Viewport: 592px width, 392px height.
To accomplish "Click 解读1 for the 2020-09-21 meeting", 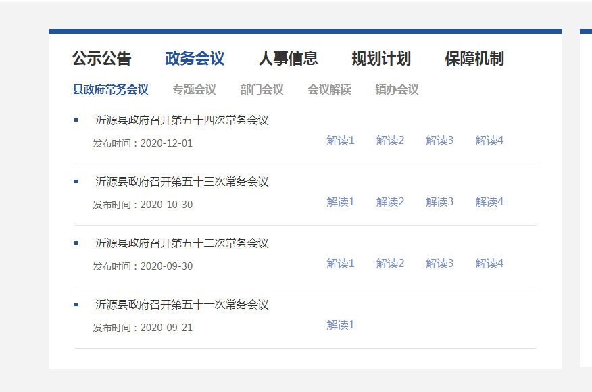I will [x=341, y=325].
